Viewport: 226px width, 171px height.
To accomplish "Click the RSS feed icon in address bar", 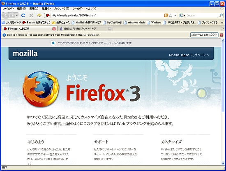I will click(166, 16).
